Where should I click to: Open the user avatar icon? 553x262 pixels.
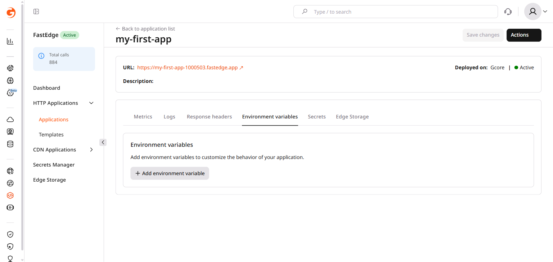click(533, 11)
